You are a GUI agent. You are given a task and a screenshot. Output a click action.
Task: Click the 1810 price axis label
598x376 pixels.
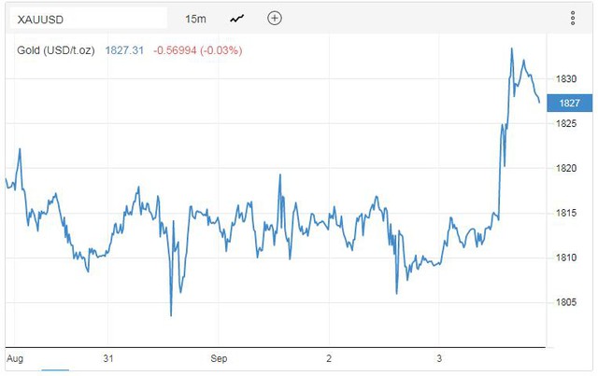tap(565, 258)
